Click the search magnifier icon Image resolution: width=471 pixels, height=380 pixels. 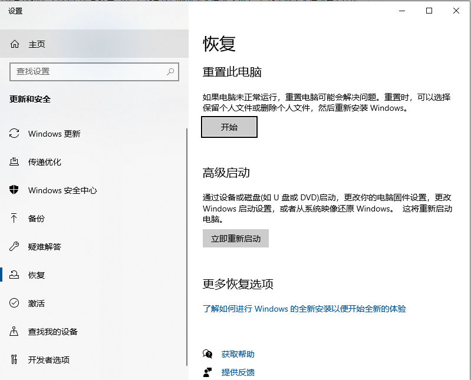170,72
